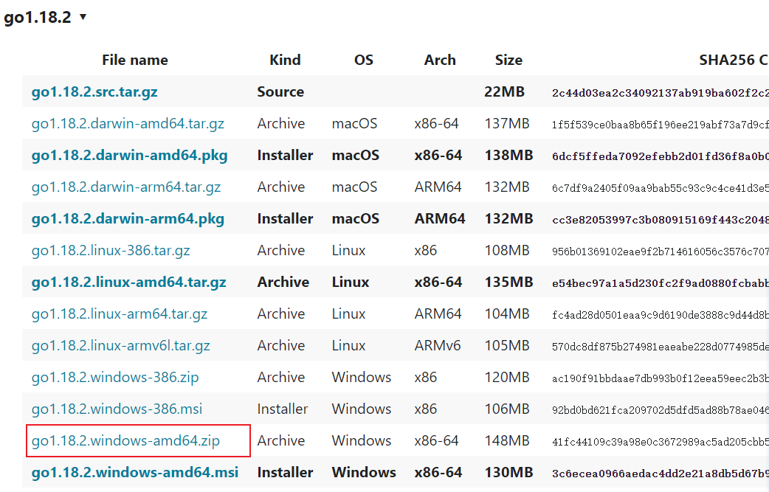Select the 138MB size cell
Screen dimensions: 769x492
click(x=508, y=156)
